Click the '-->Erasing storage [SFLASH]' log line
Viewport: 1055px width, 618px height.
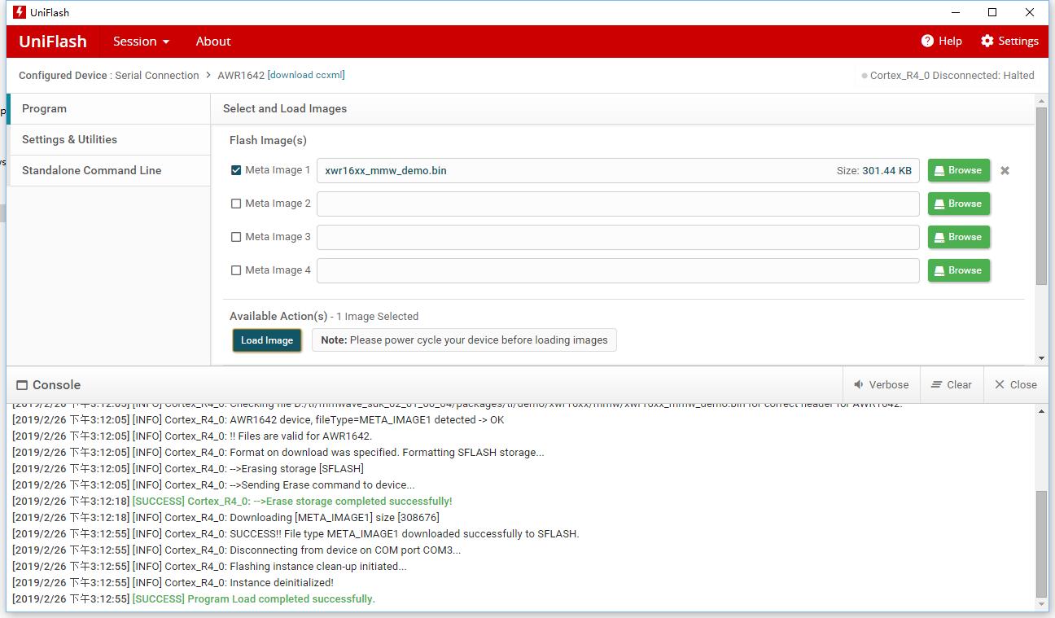coord(297,468)
